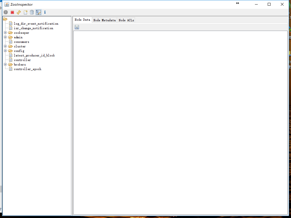Click the Add Node page icon
The width and height of the screenshot is (291, 218).
[26, 12]
